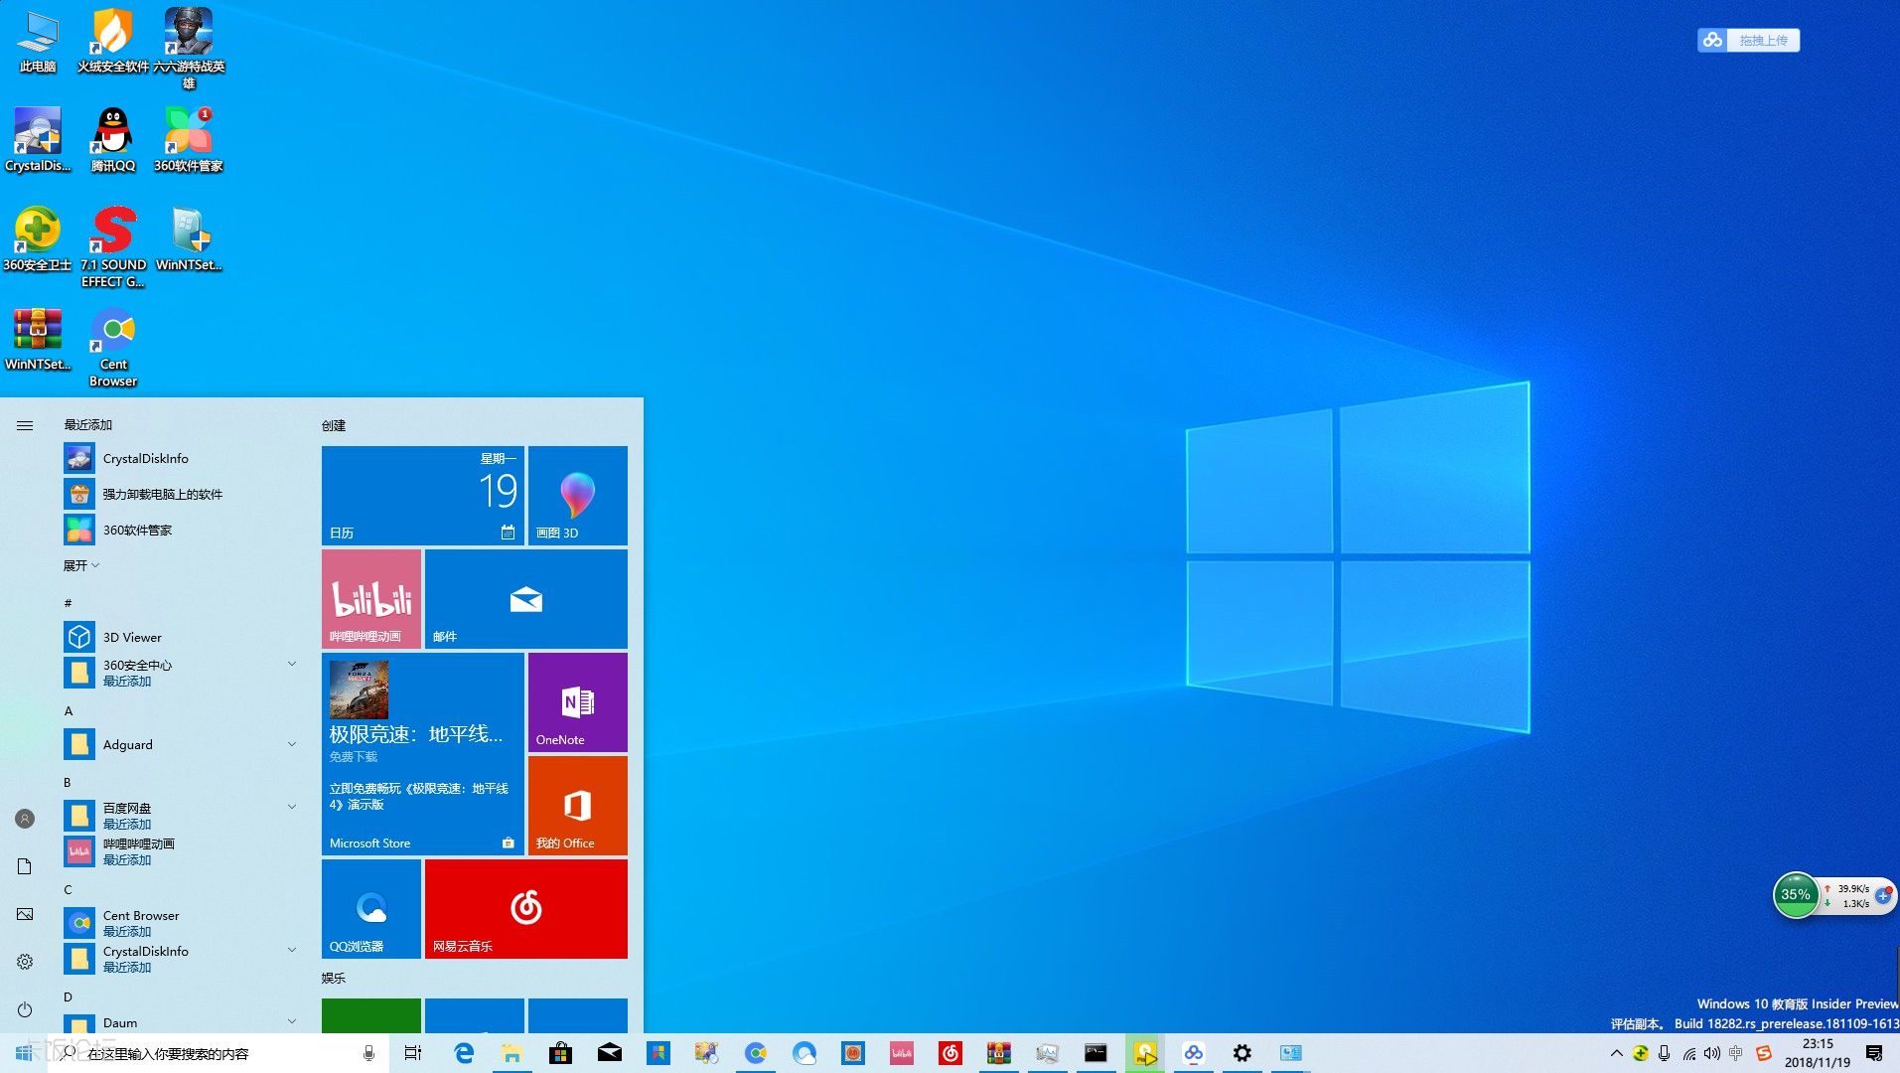Open Microsoft Store 极限竞速 tile
The height and width of the screenshot is (1073, 1900).
(x=423, y=754)
